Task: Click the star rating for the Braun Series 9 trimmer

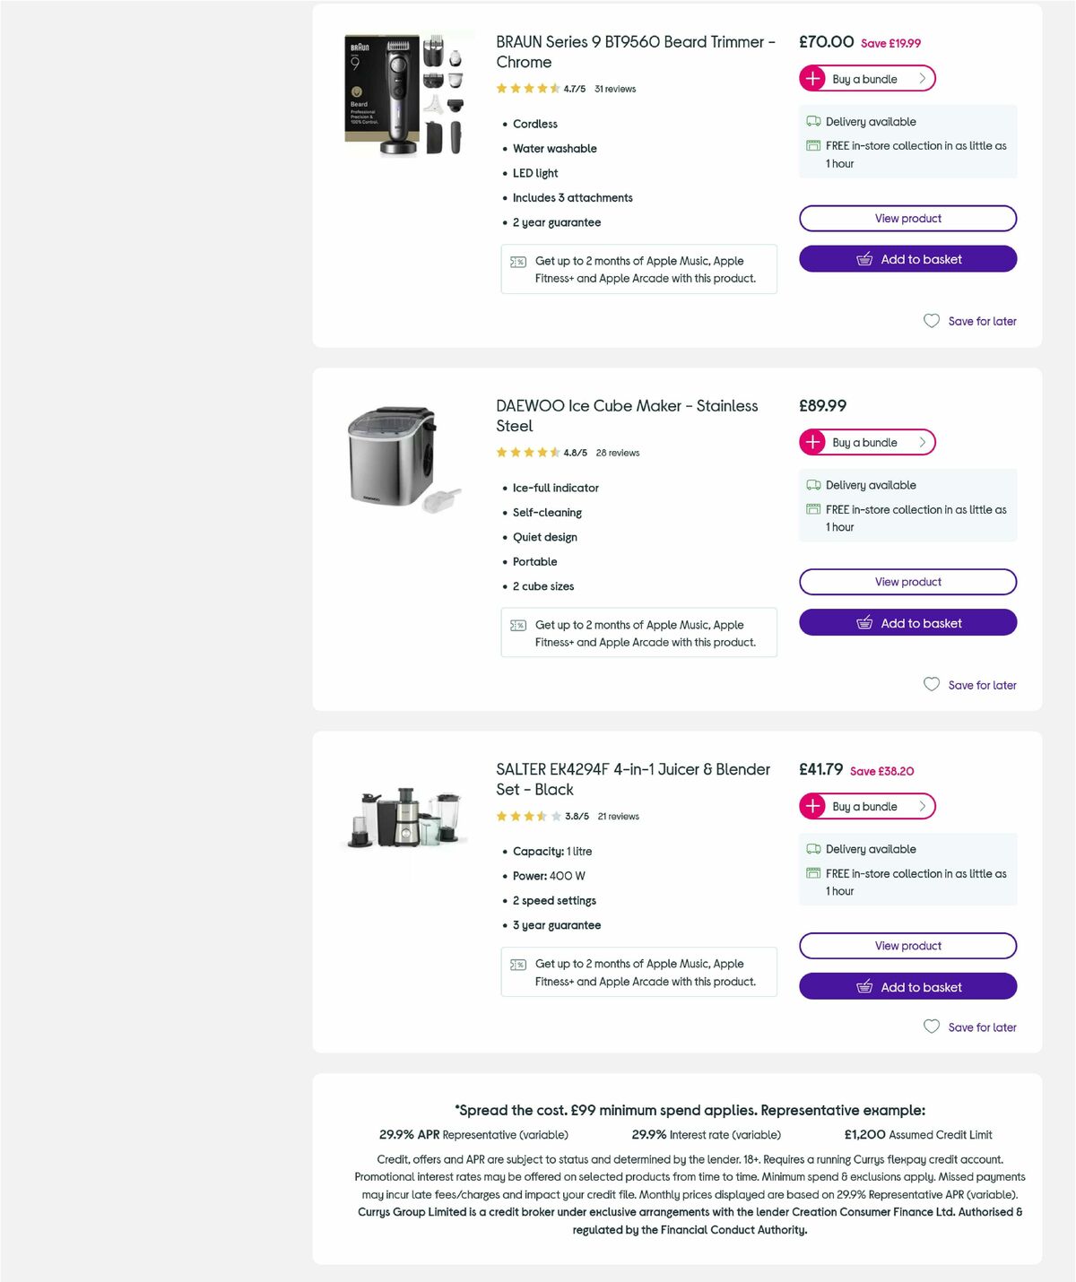Action: click(525, 89)
